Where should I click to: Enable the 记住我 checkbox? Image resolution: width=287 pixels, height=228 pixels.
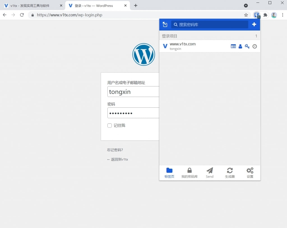click(110, 126)
